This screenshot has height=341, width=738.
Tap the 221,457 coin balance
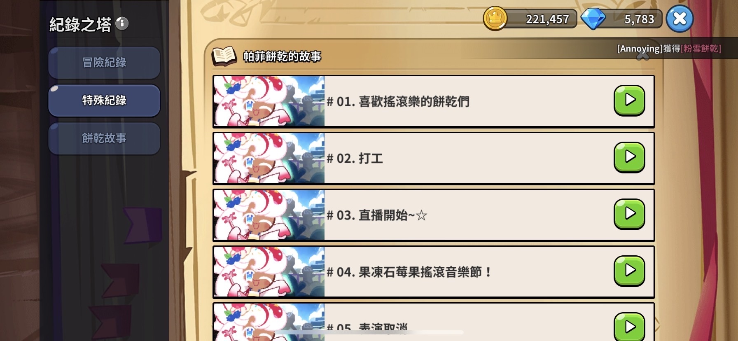point(547,19)
